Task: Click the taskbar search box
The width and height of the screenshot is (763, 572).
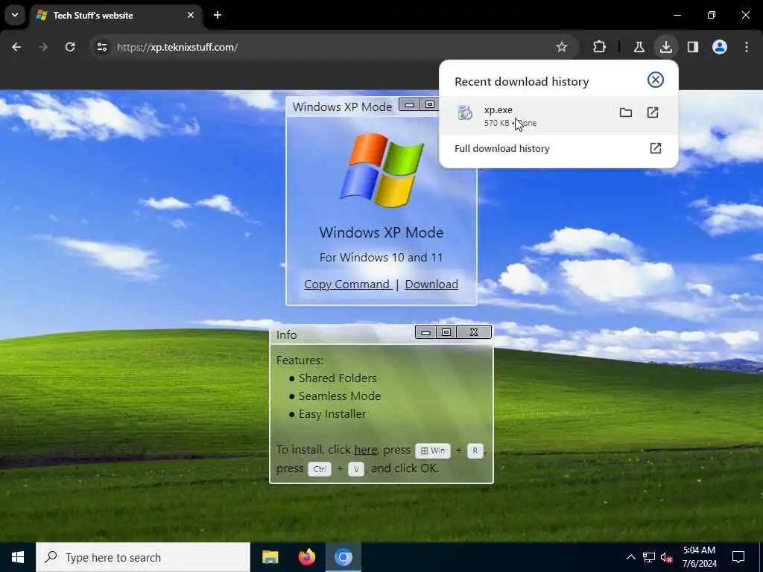Action: pyautogui.click(x=143, y=557)
